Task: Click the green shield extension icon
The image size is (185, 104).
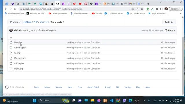Action: pyautogui.click(x=148, y=9)
